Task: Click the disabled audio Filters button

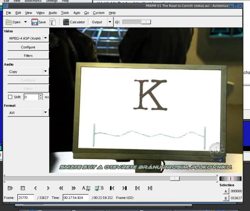Action: coord(28,89)
